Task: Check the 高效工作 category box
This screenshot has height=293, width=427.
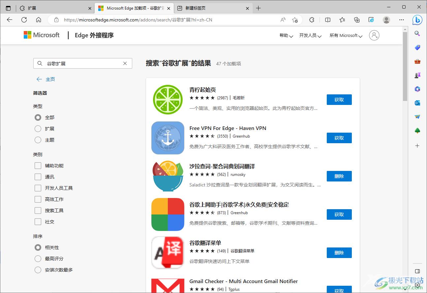Action: [x=38, y=199]
